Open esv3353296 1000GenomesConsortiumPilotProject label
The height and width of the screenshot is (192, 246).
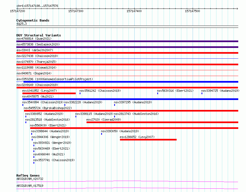55,79
